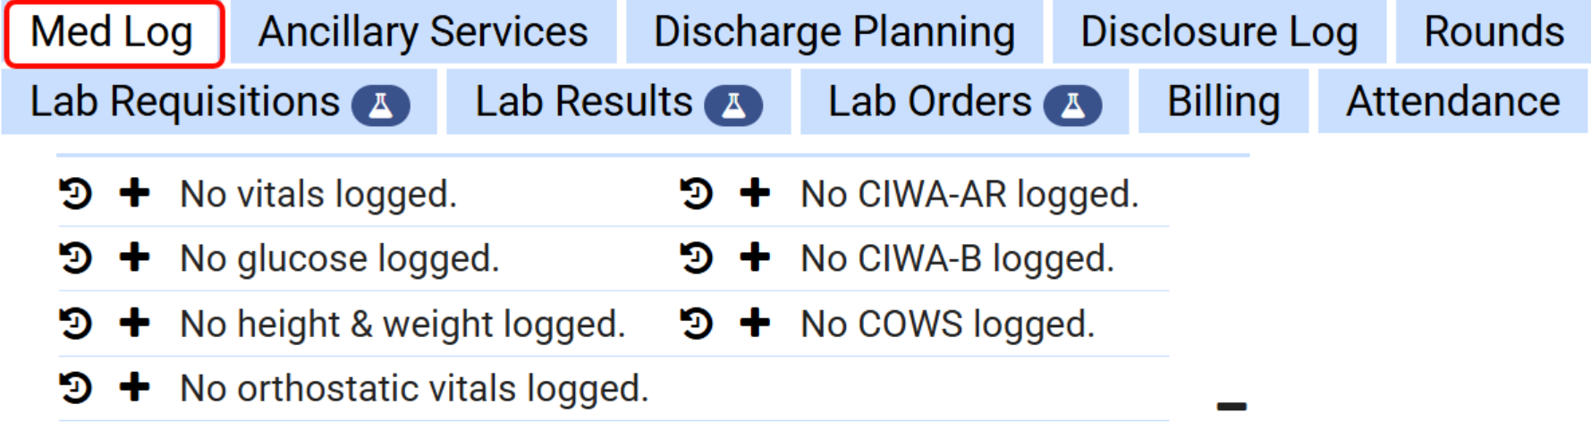Open history for vitals log
Image resolution: width=1591 pixels, height=438 pixels.
pyautogui.click(x=76, y=193)
